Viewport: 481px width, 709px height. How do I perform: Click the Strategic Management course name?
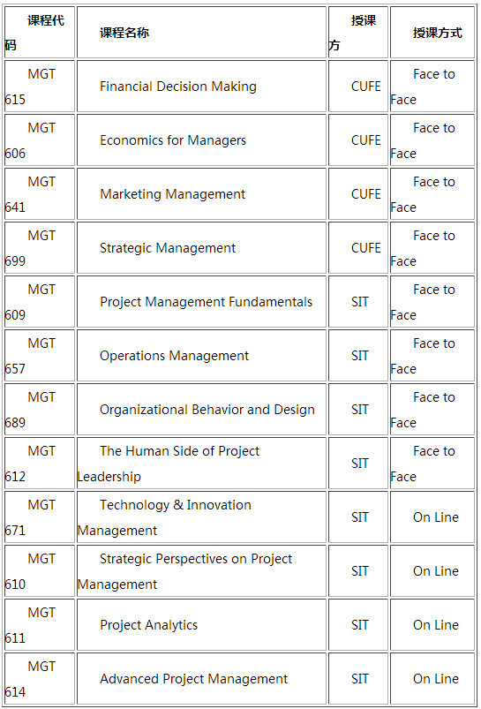click(168, 248)
